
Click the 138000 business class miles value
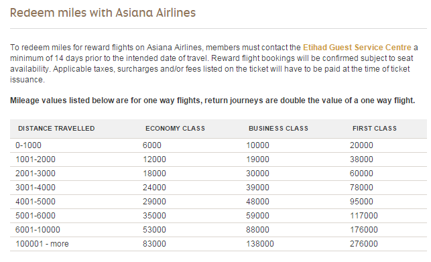260,244
